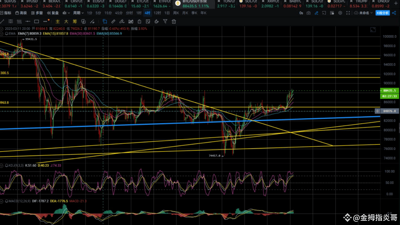Switch to the 周K timeframe
Image resolution: width=400 pixels, height=225 pixels.
176,13
